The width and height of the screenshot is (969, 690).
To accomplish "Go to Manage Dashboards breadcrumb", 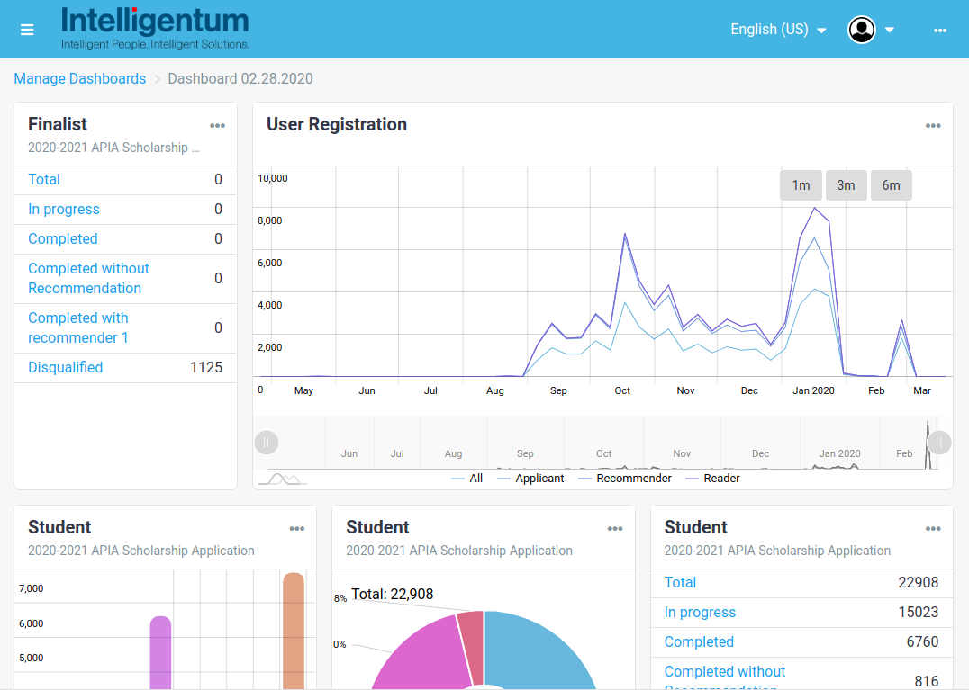I will tap(80, 79).
